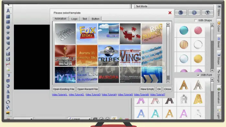Select the Aurora 3D Text template thumbnail
The image size is (226, 127).
[65, 34]
